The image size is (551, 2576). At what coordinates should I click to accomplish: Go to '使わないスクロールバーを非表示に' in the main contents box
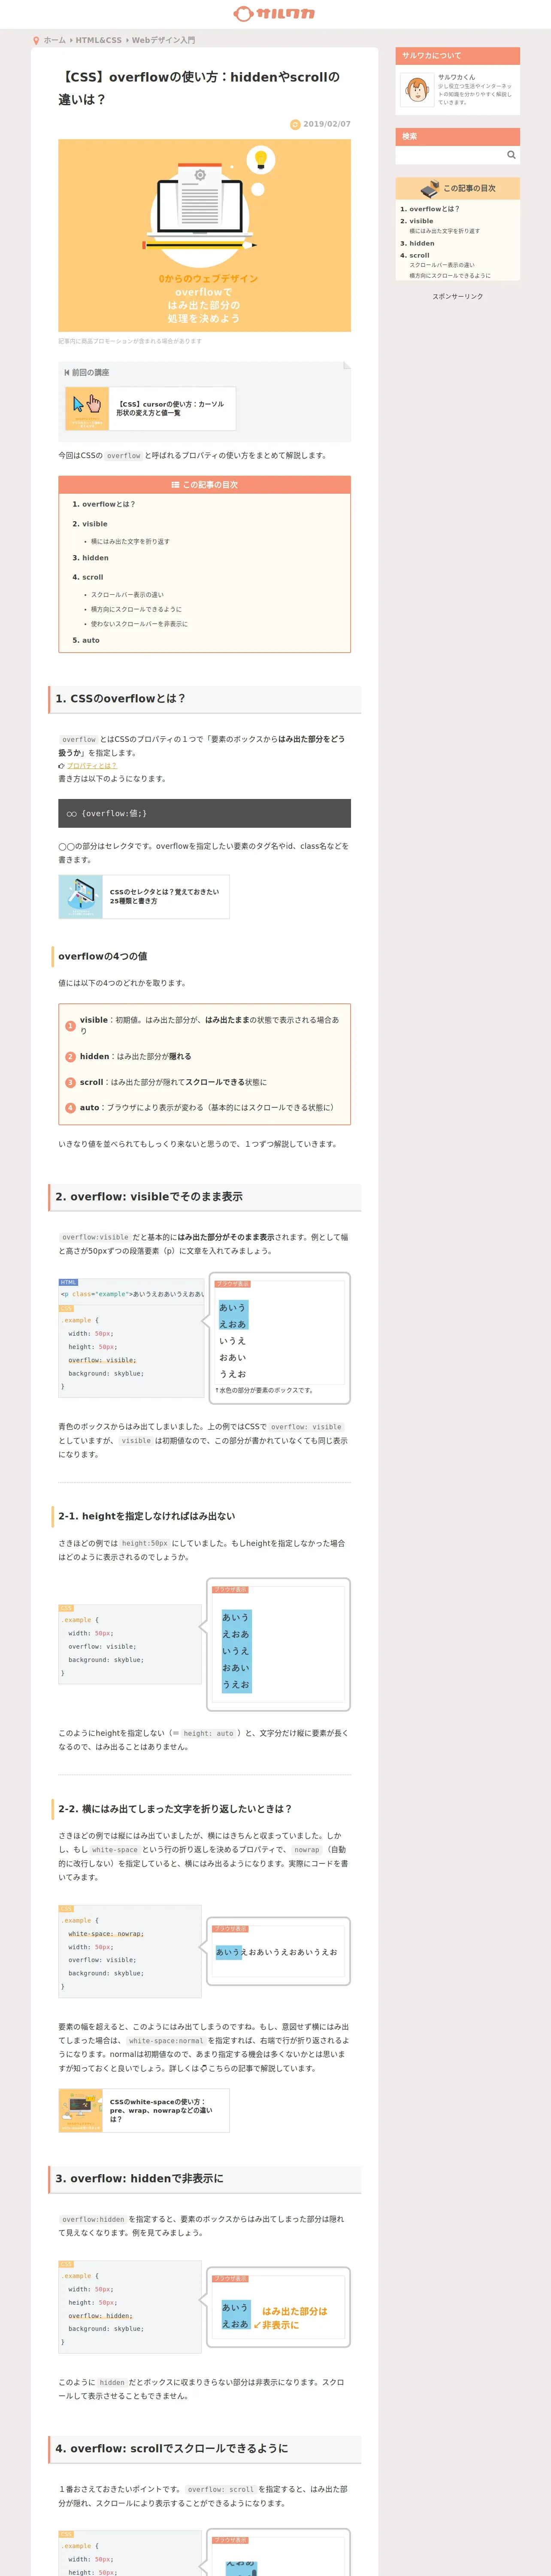click(139, 624)
